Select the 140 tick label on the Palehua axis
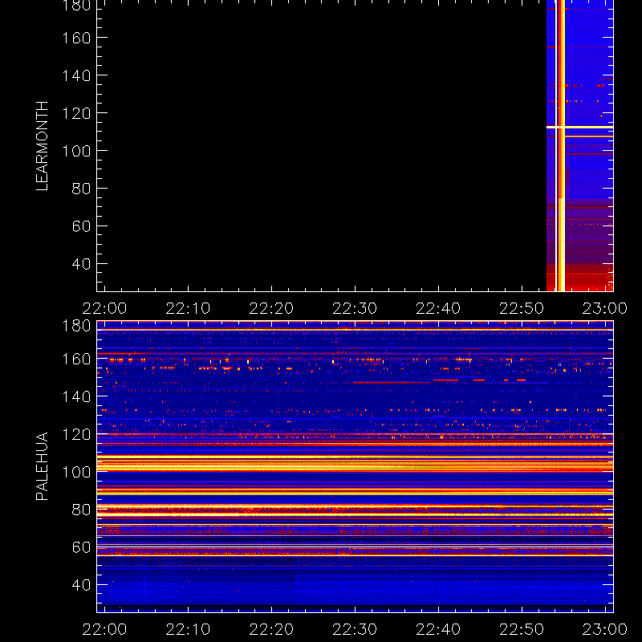The height and width of the screenshot is (642, 642). coord(76,396)
